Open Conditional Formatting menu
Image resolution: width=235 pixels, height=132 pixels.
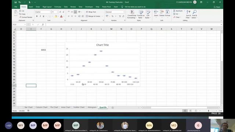[x=132, y=14]
